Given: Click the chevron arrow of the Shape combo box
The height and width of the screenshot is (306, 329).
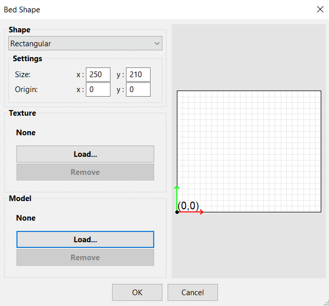Looking at the screenshot, I should coord(157,43).
